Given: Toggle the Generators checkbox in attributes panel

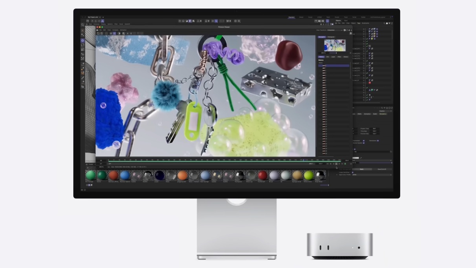Looking at the screenshot, I should tap(378, 140).
